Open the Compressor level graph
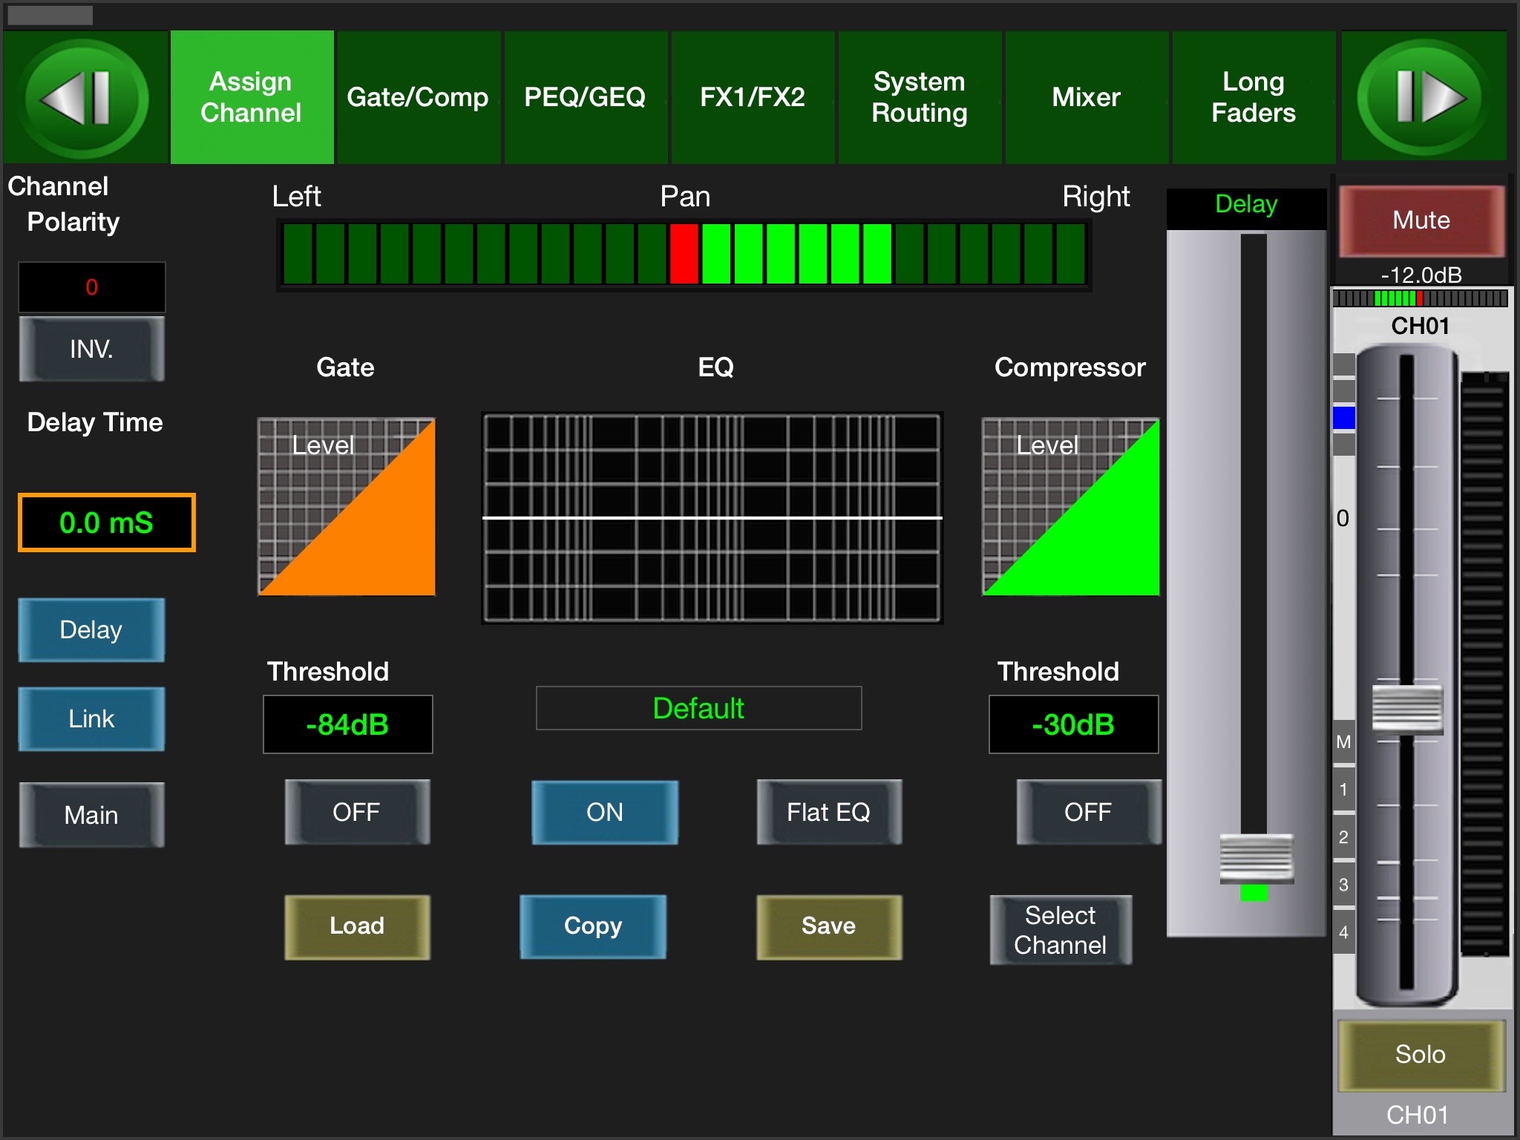Viewport: 1520px width, 1140px height. (x=1070, y=507)
